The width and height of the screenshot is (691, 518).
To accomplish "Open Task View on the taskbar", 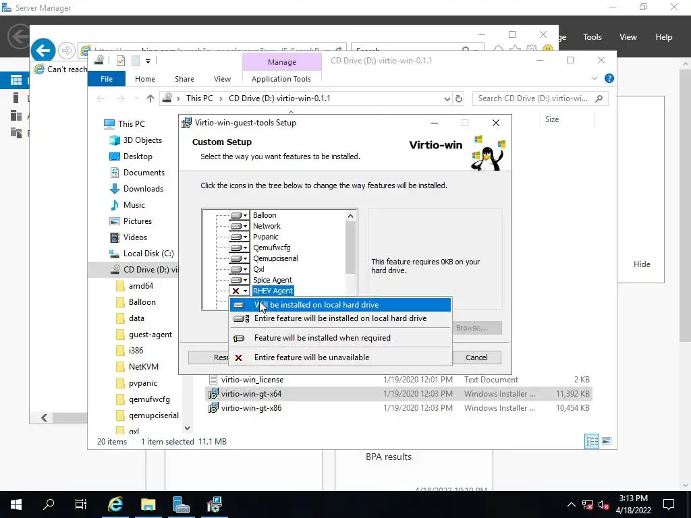I will pyautogui.click(x=81, y=505).
